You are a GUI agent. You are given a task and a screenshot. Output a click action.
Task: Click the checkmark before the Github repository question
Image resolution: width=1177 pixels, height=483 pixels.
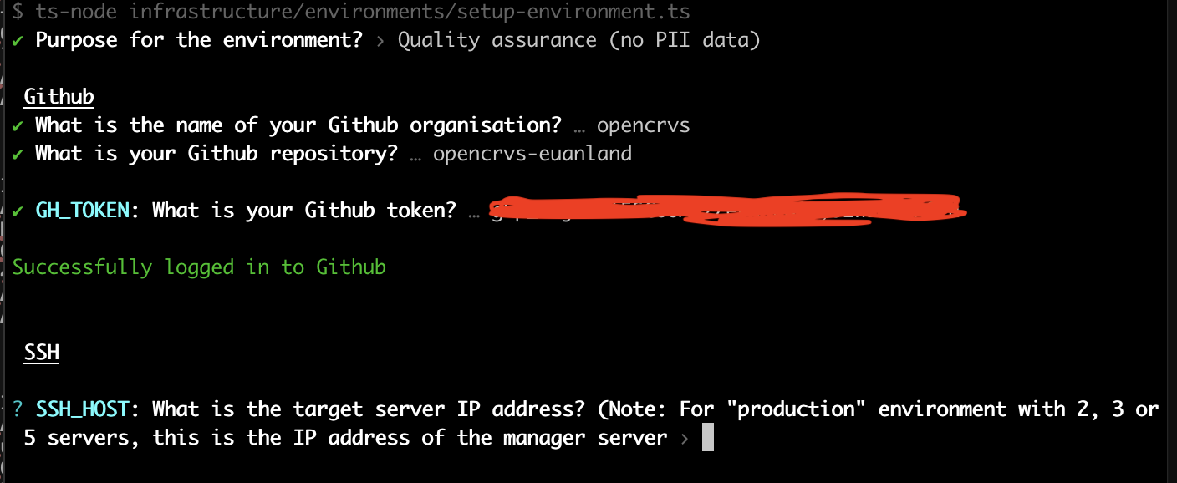coord(18,154)
